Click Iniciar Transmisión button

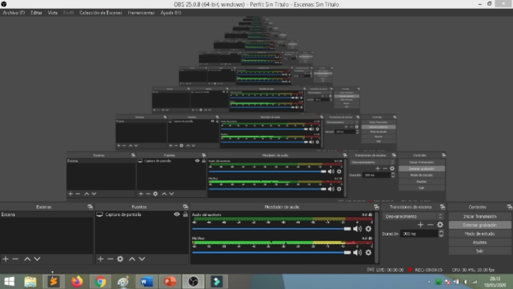tap(480, 216)
